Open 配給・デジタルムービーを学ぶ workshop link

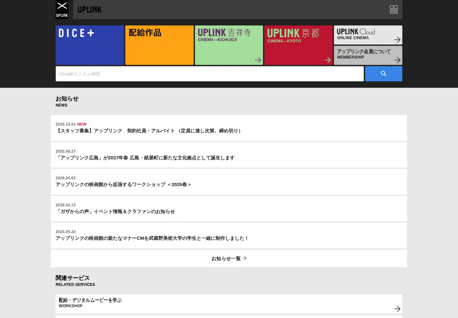(x=229, y=304)
